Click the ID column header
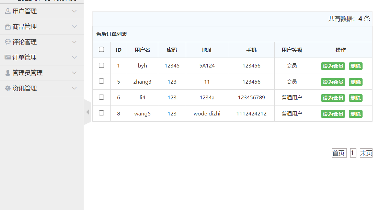This screenshot has width=378, height=210. point(118,50)
